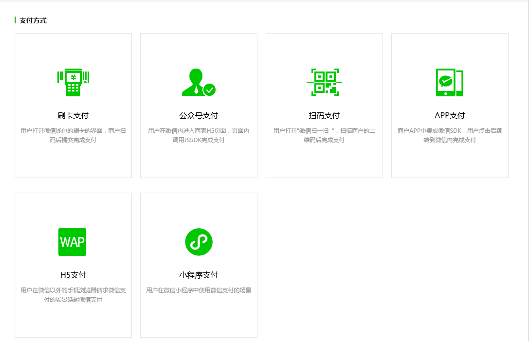
Task: Click description mentioning 手机浏览器请求微信支付
Action: point(73,295)
